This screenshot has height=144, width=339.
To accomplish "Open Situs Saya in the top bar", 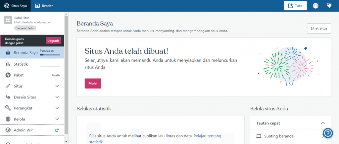I will tap(15, 6).
